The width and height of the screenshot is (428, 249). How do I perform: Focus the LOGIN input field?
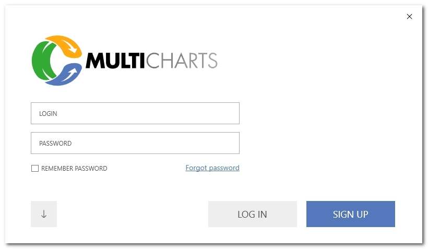tap(135, 113)
